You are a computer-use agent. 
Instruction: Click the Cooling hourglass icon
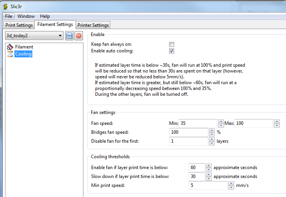pyautogui.click(x=10, y=54)
